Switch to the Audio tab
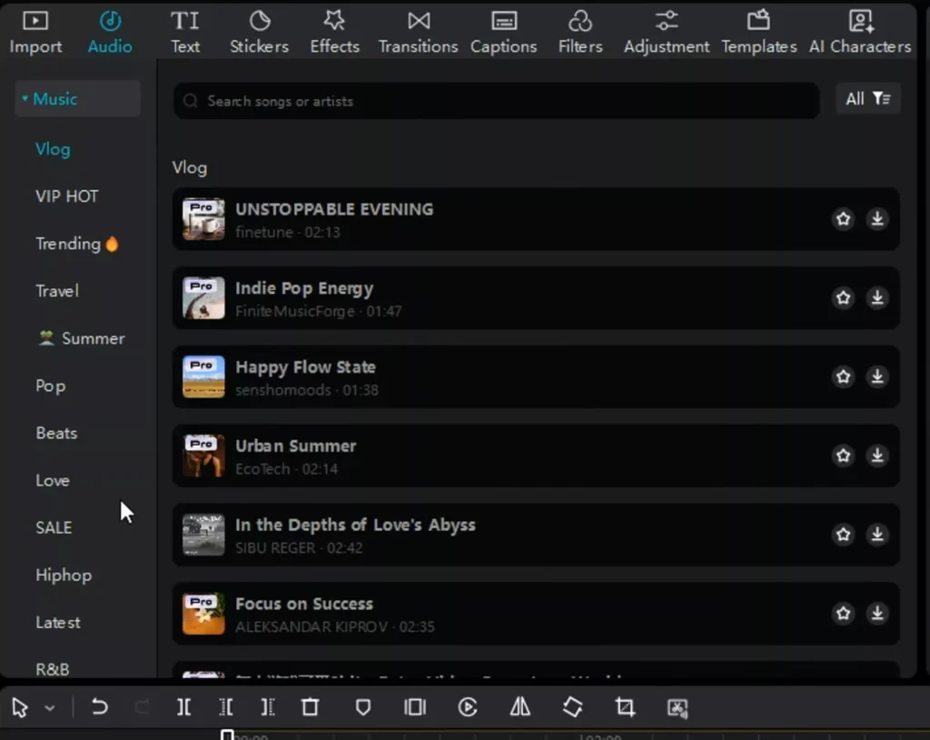This screenshot has width=930, height=740. click(109, 30)
